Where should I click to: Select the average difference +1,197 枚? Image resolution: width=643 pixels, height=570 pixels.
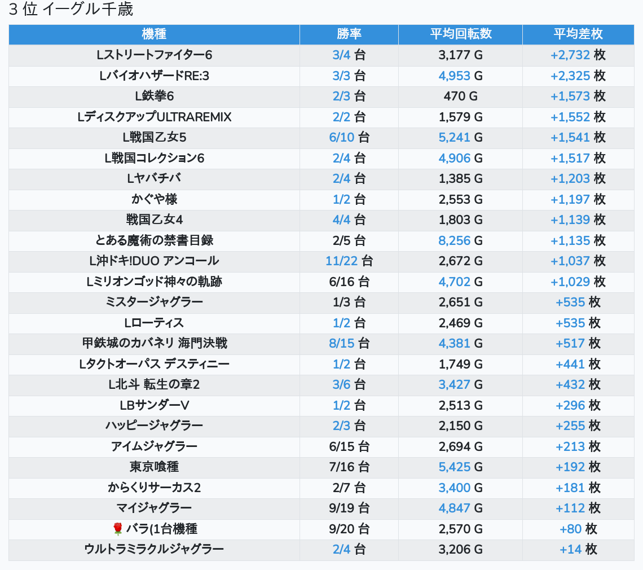click(578, 199)
